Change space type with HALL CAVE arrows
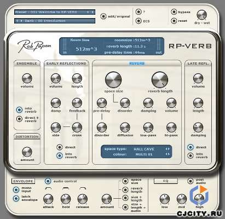This screenshot has height=219, width=225. click(168, 149)
